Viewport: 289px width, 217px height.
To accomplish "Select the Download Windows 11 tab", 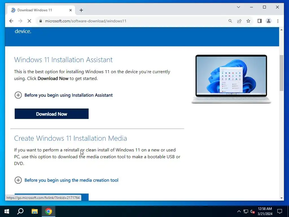I will coord(41,10).
